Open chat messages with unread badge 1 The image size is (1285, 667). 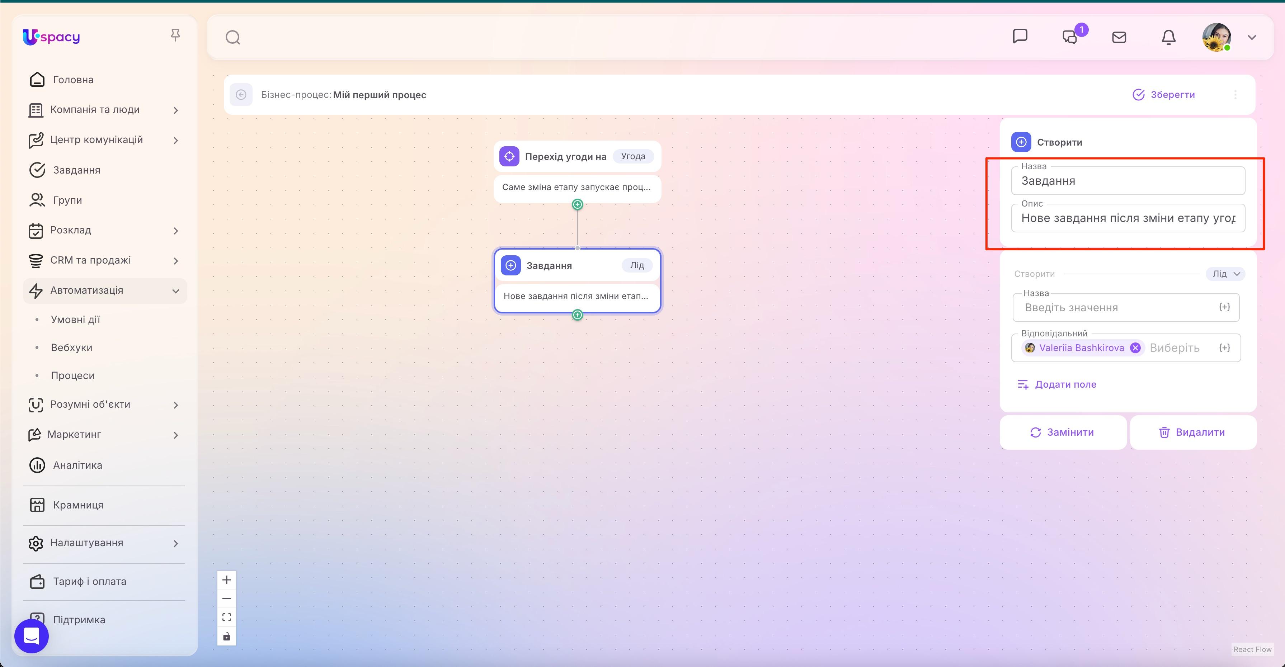1070,37
